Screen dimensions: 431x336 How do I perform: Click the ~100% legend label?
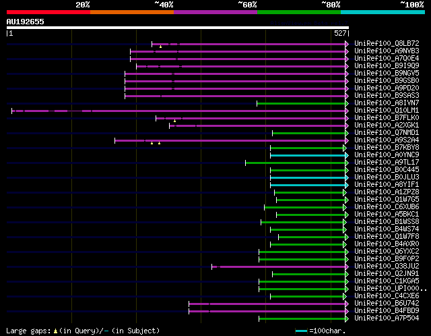click(x=412, y=5)
